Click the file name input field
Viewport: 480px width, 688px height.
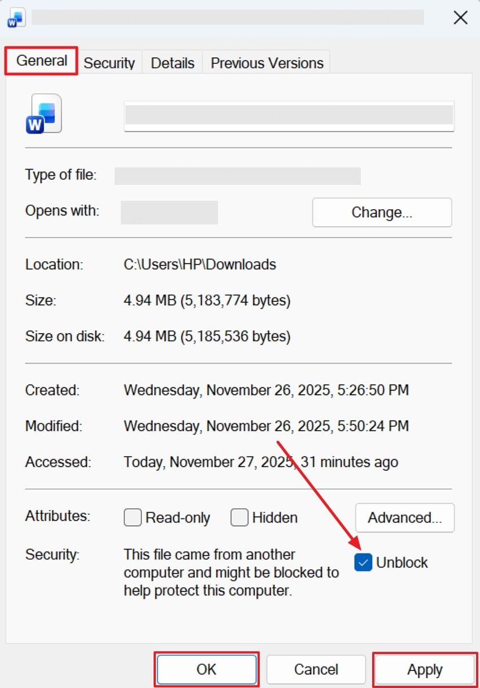[289, 115]
